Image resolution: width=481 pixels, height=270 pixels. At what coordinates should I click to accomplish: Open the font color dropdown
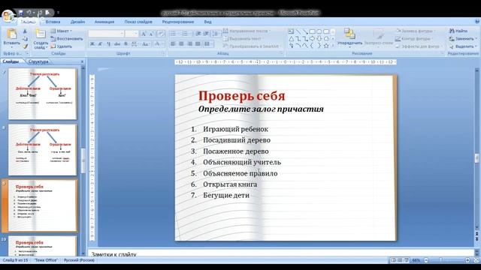(158, 44)
